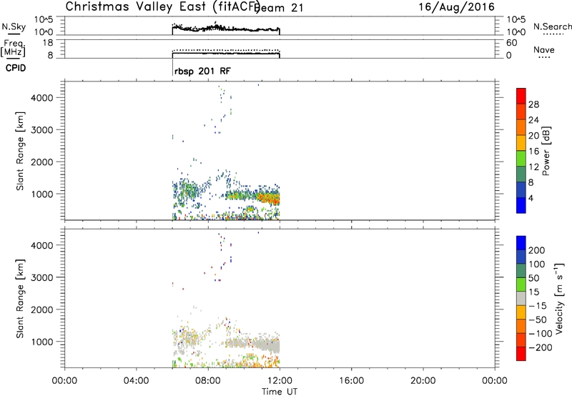Select the N.Search legend label
The width and height of the screenshot is (572, 396).
[552, 26]
